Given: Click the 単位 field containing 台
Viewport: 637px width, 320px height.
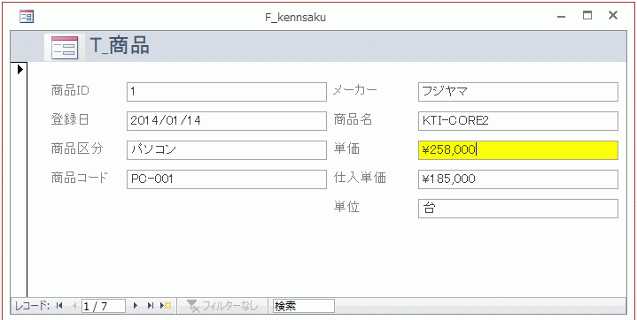Looking at the screenshot, I should (x=518, y=209).
